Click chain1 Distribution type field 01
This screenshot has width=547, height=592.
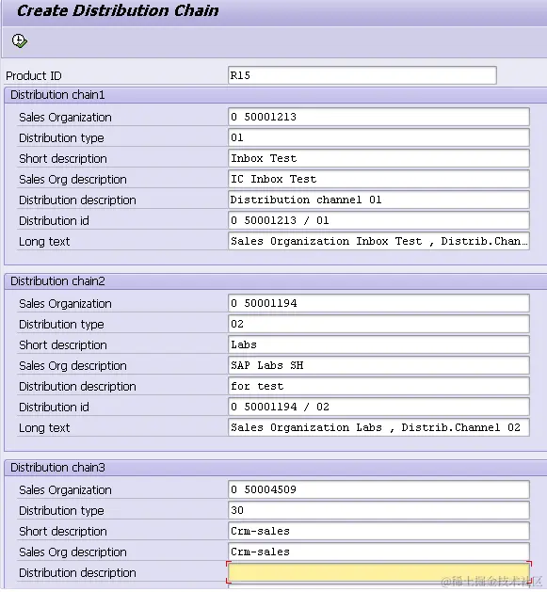(x=378, y=137)
